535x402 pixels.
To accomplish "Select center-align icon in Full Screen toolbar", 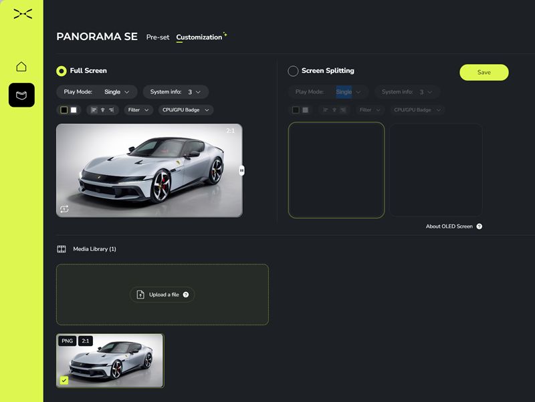I will coord(102,110).
